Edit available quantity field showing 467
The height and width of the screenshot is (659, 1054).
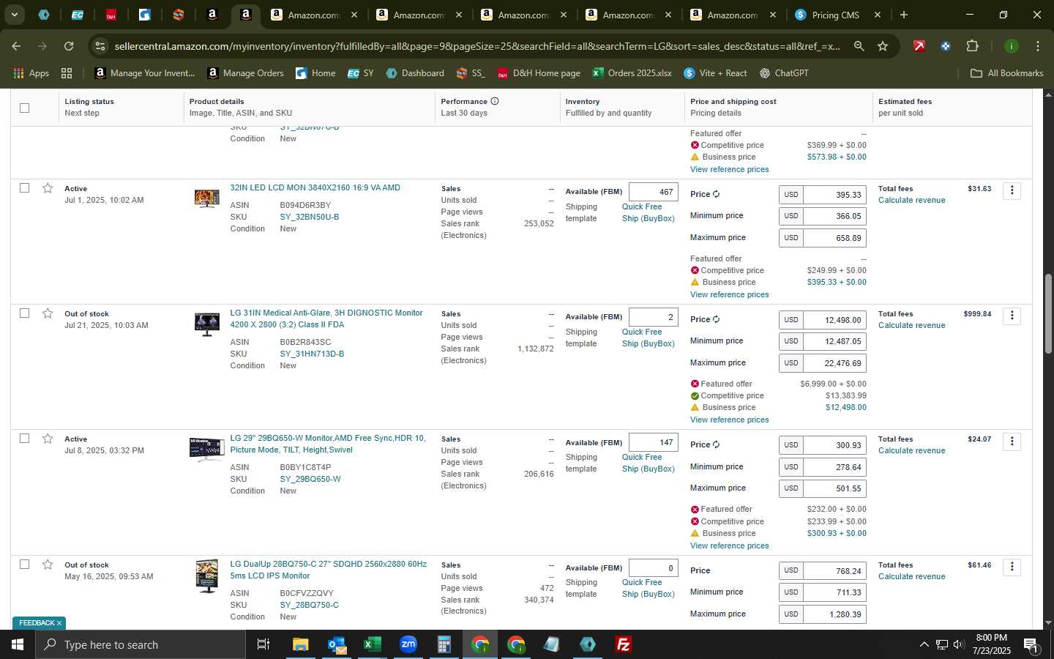pyautogui.click(x=653, y=192)
